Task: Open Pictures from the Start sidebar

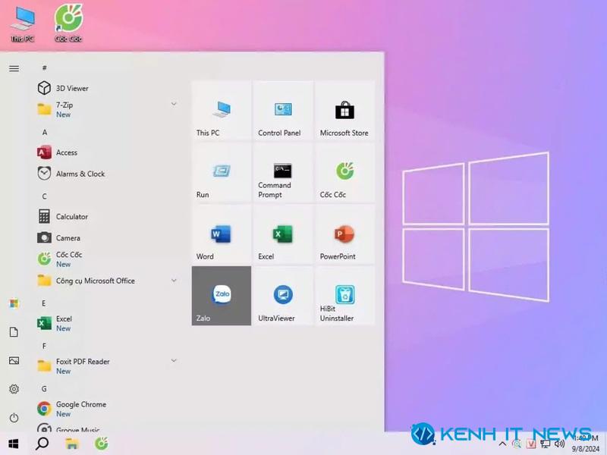Action: click(14, 361)
